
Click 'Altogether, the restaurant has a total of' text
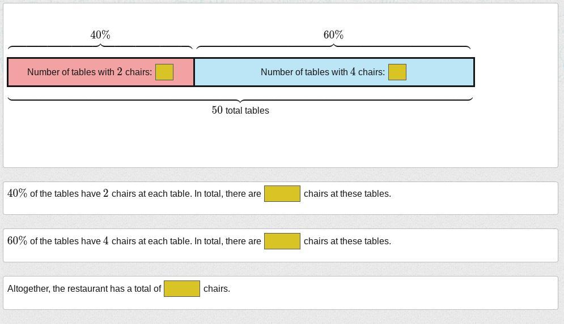pos(84,289)
